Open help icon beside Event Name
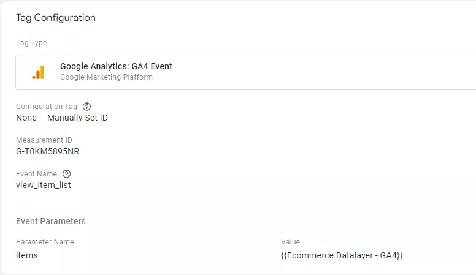 [66, 174]
